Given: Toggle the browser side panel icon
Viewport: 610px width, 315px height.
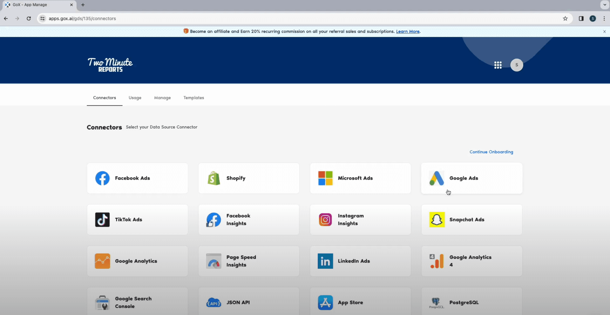Looking at the screenshot, I should click(x=581, y=18).
